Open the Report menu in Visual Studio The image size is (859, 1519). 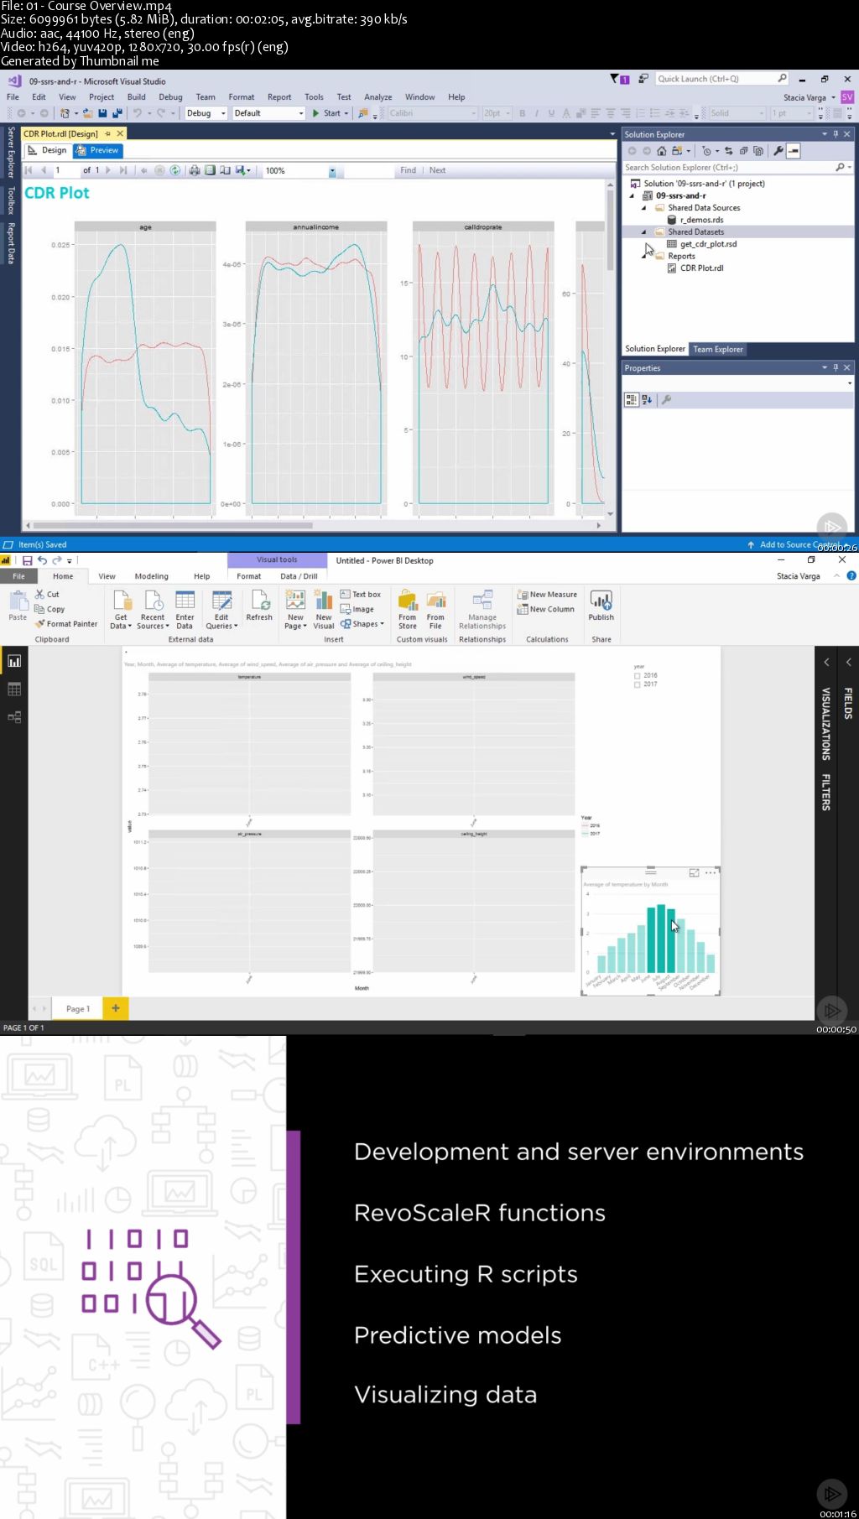click(x=279, y=97)
